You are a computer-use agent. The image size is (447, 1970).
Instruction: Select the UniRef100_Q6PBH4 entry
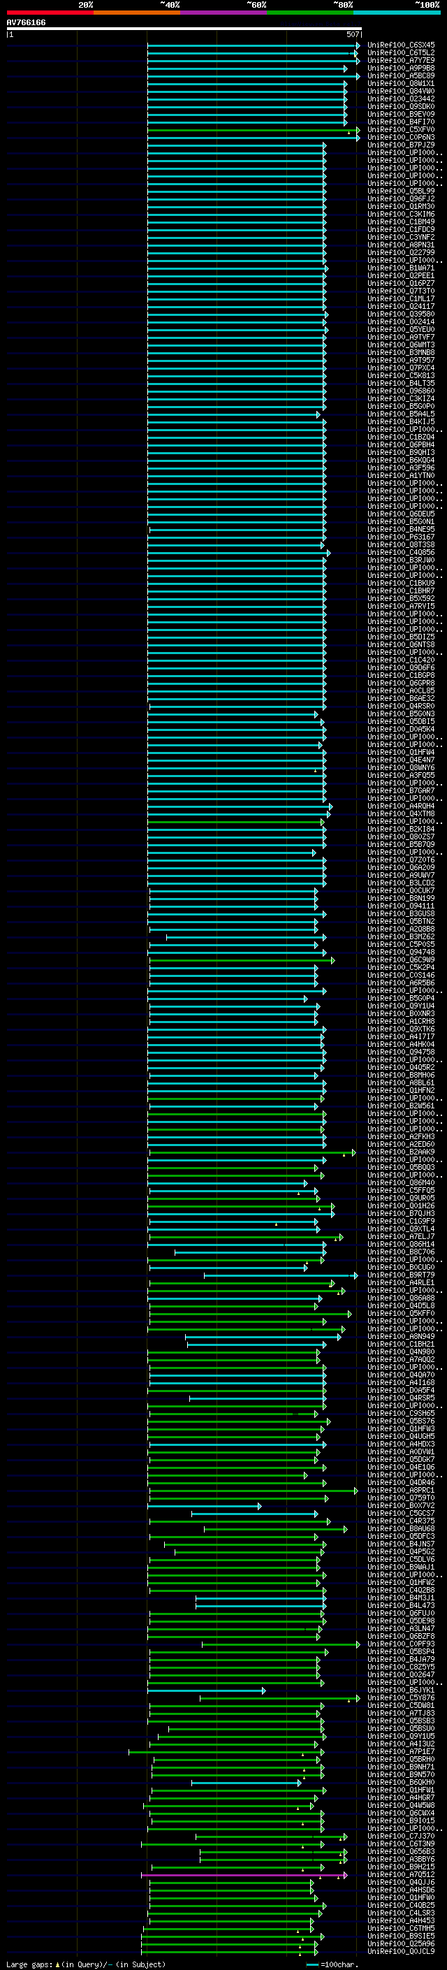coord(401,445)
